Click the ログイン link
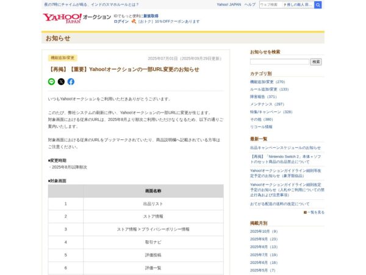The width and height of the screenshot is (366, 275). pyautogui.click(x=121, y=21)
